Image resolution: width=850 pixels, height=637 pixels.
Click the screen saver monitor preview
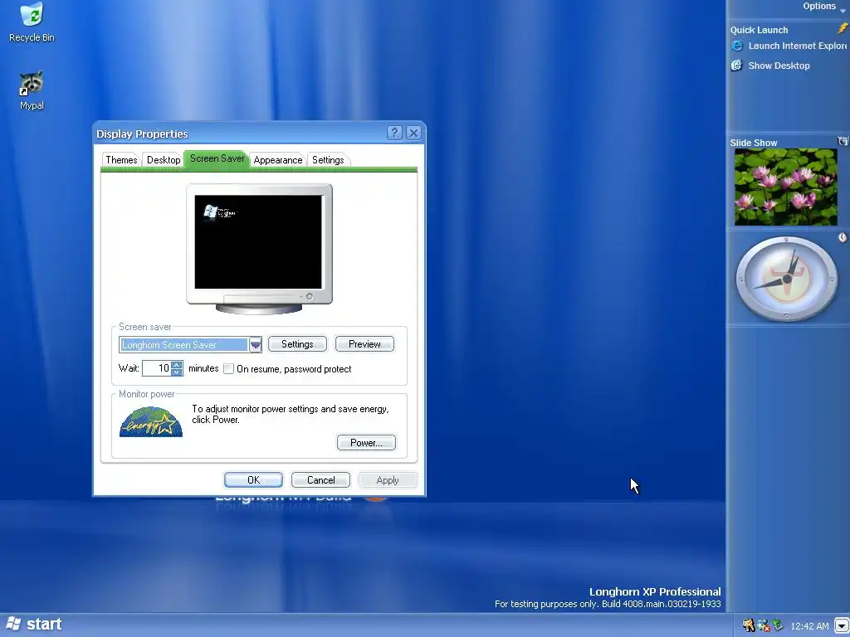pyautogui.click(x=259, y=249)
